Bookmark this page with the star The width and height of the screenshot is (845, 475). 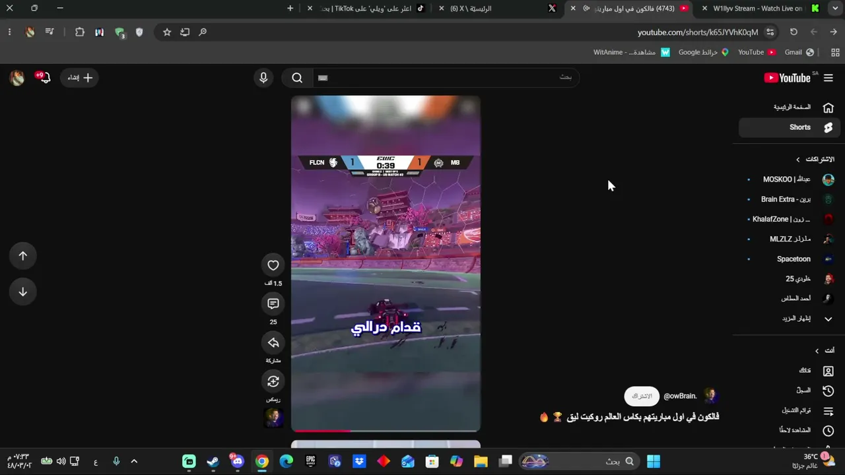(x=167, y=32)
